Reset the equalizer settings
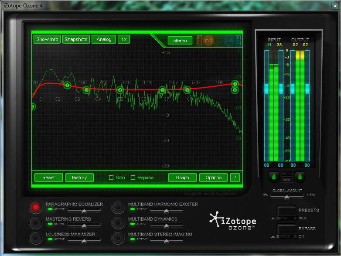This screenshot has width=341, height=256. (x=48, y=177)
